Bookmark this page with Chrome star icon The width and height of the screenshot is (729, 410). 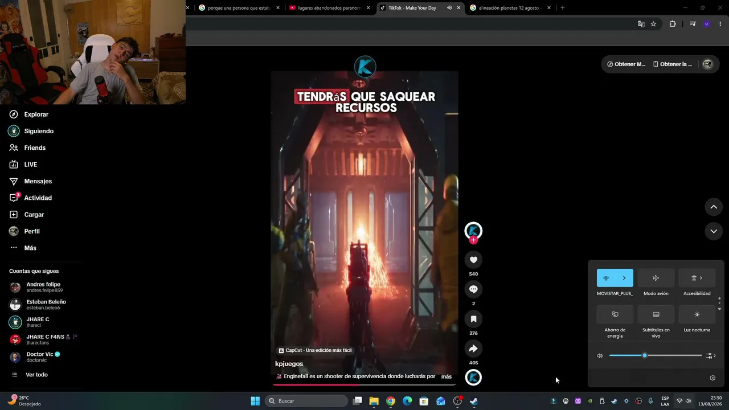tap(653, 24)
